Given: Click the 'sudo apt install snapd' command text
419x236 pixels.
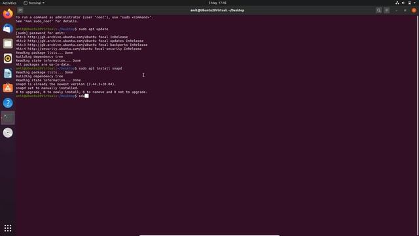Looking at the screenshot, I should coord(100,68).
